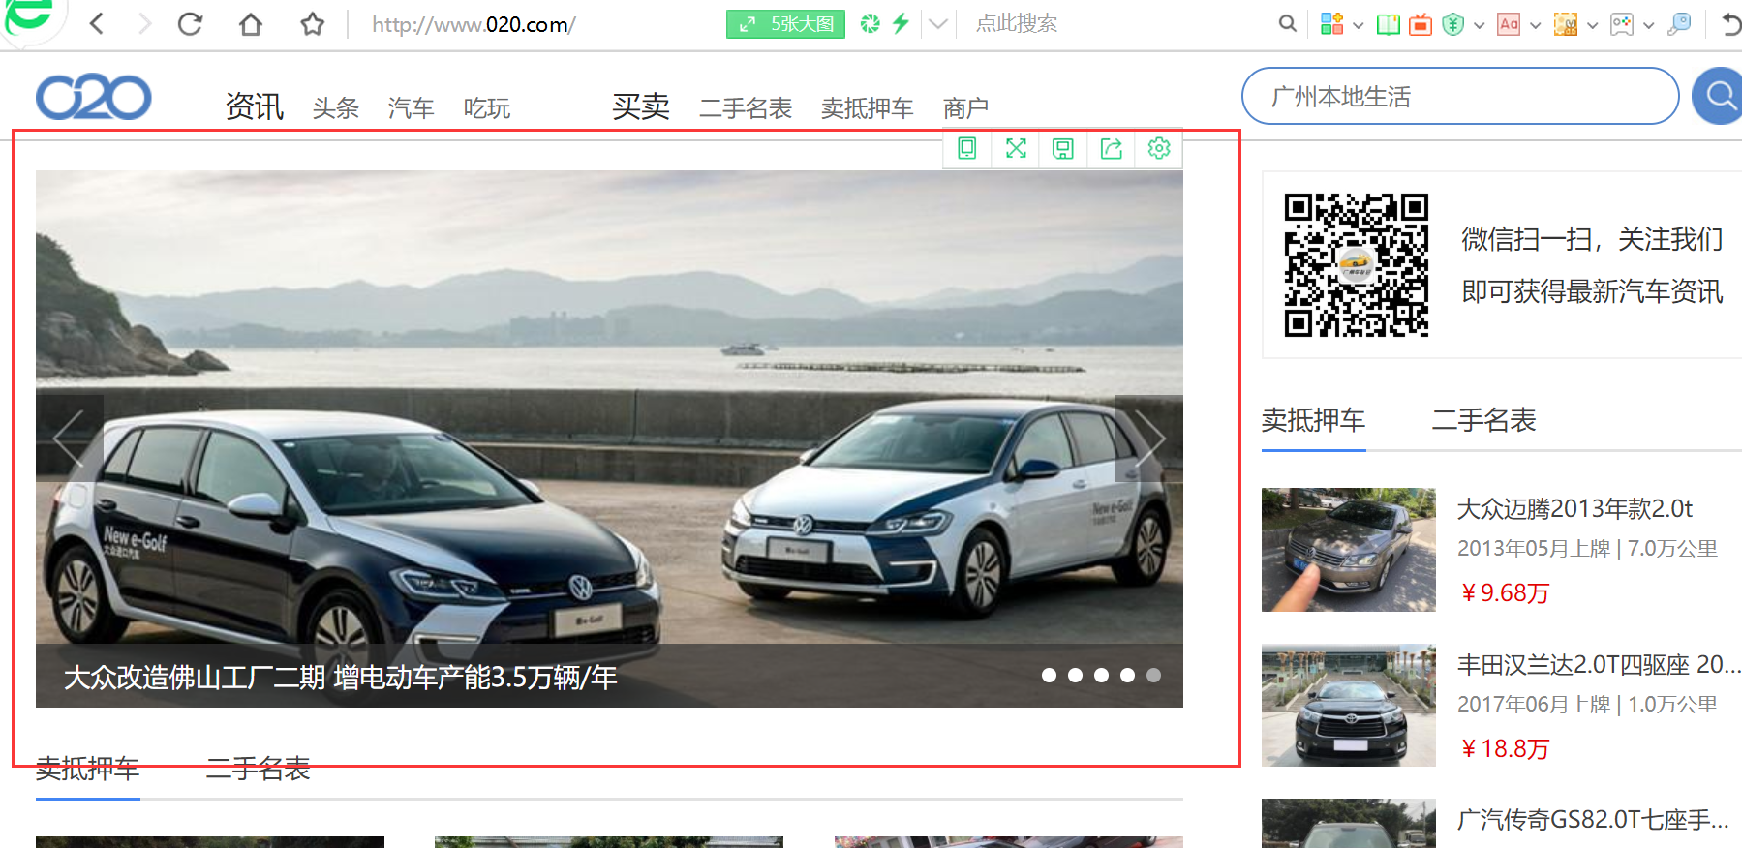Image resolution: width=1742 pixels, height=848 pixels.
Task: Open the 头条 navigation link
Action: (336, 108)
